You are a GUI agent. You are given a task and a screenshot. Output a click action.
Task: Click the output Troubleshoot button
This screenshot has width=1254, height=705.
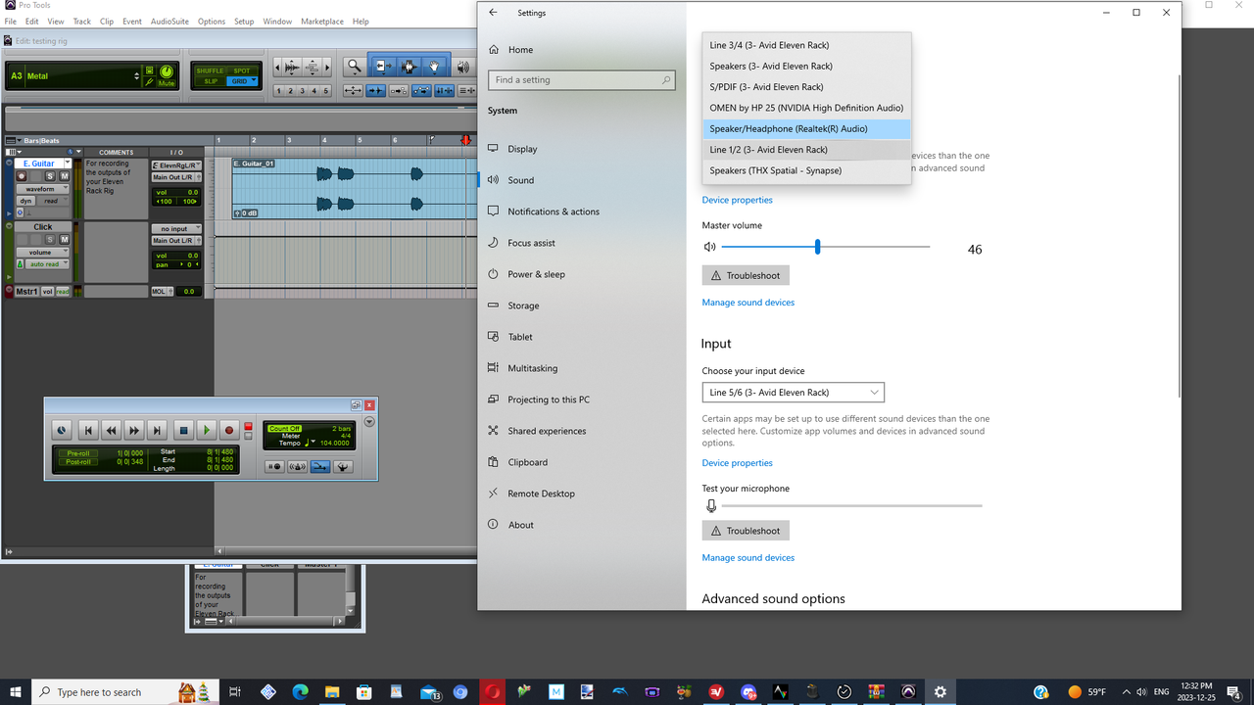click(x=746, y=276)
